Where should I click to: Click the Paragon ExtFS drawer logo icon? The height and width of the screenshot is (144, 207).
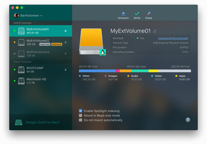19,122
